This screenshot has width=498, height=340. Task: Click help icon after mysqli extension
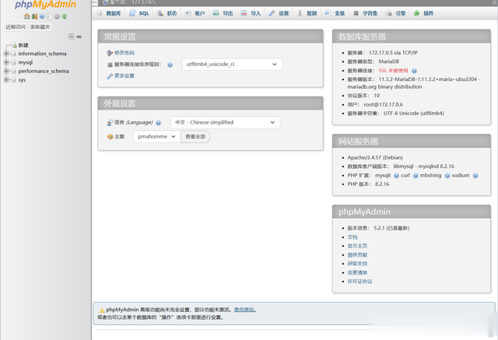tap(396, 176)
